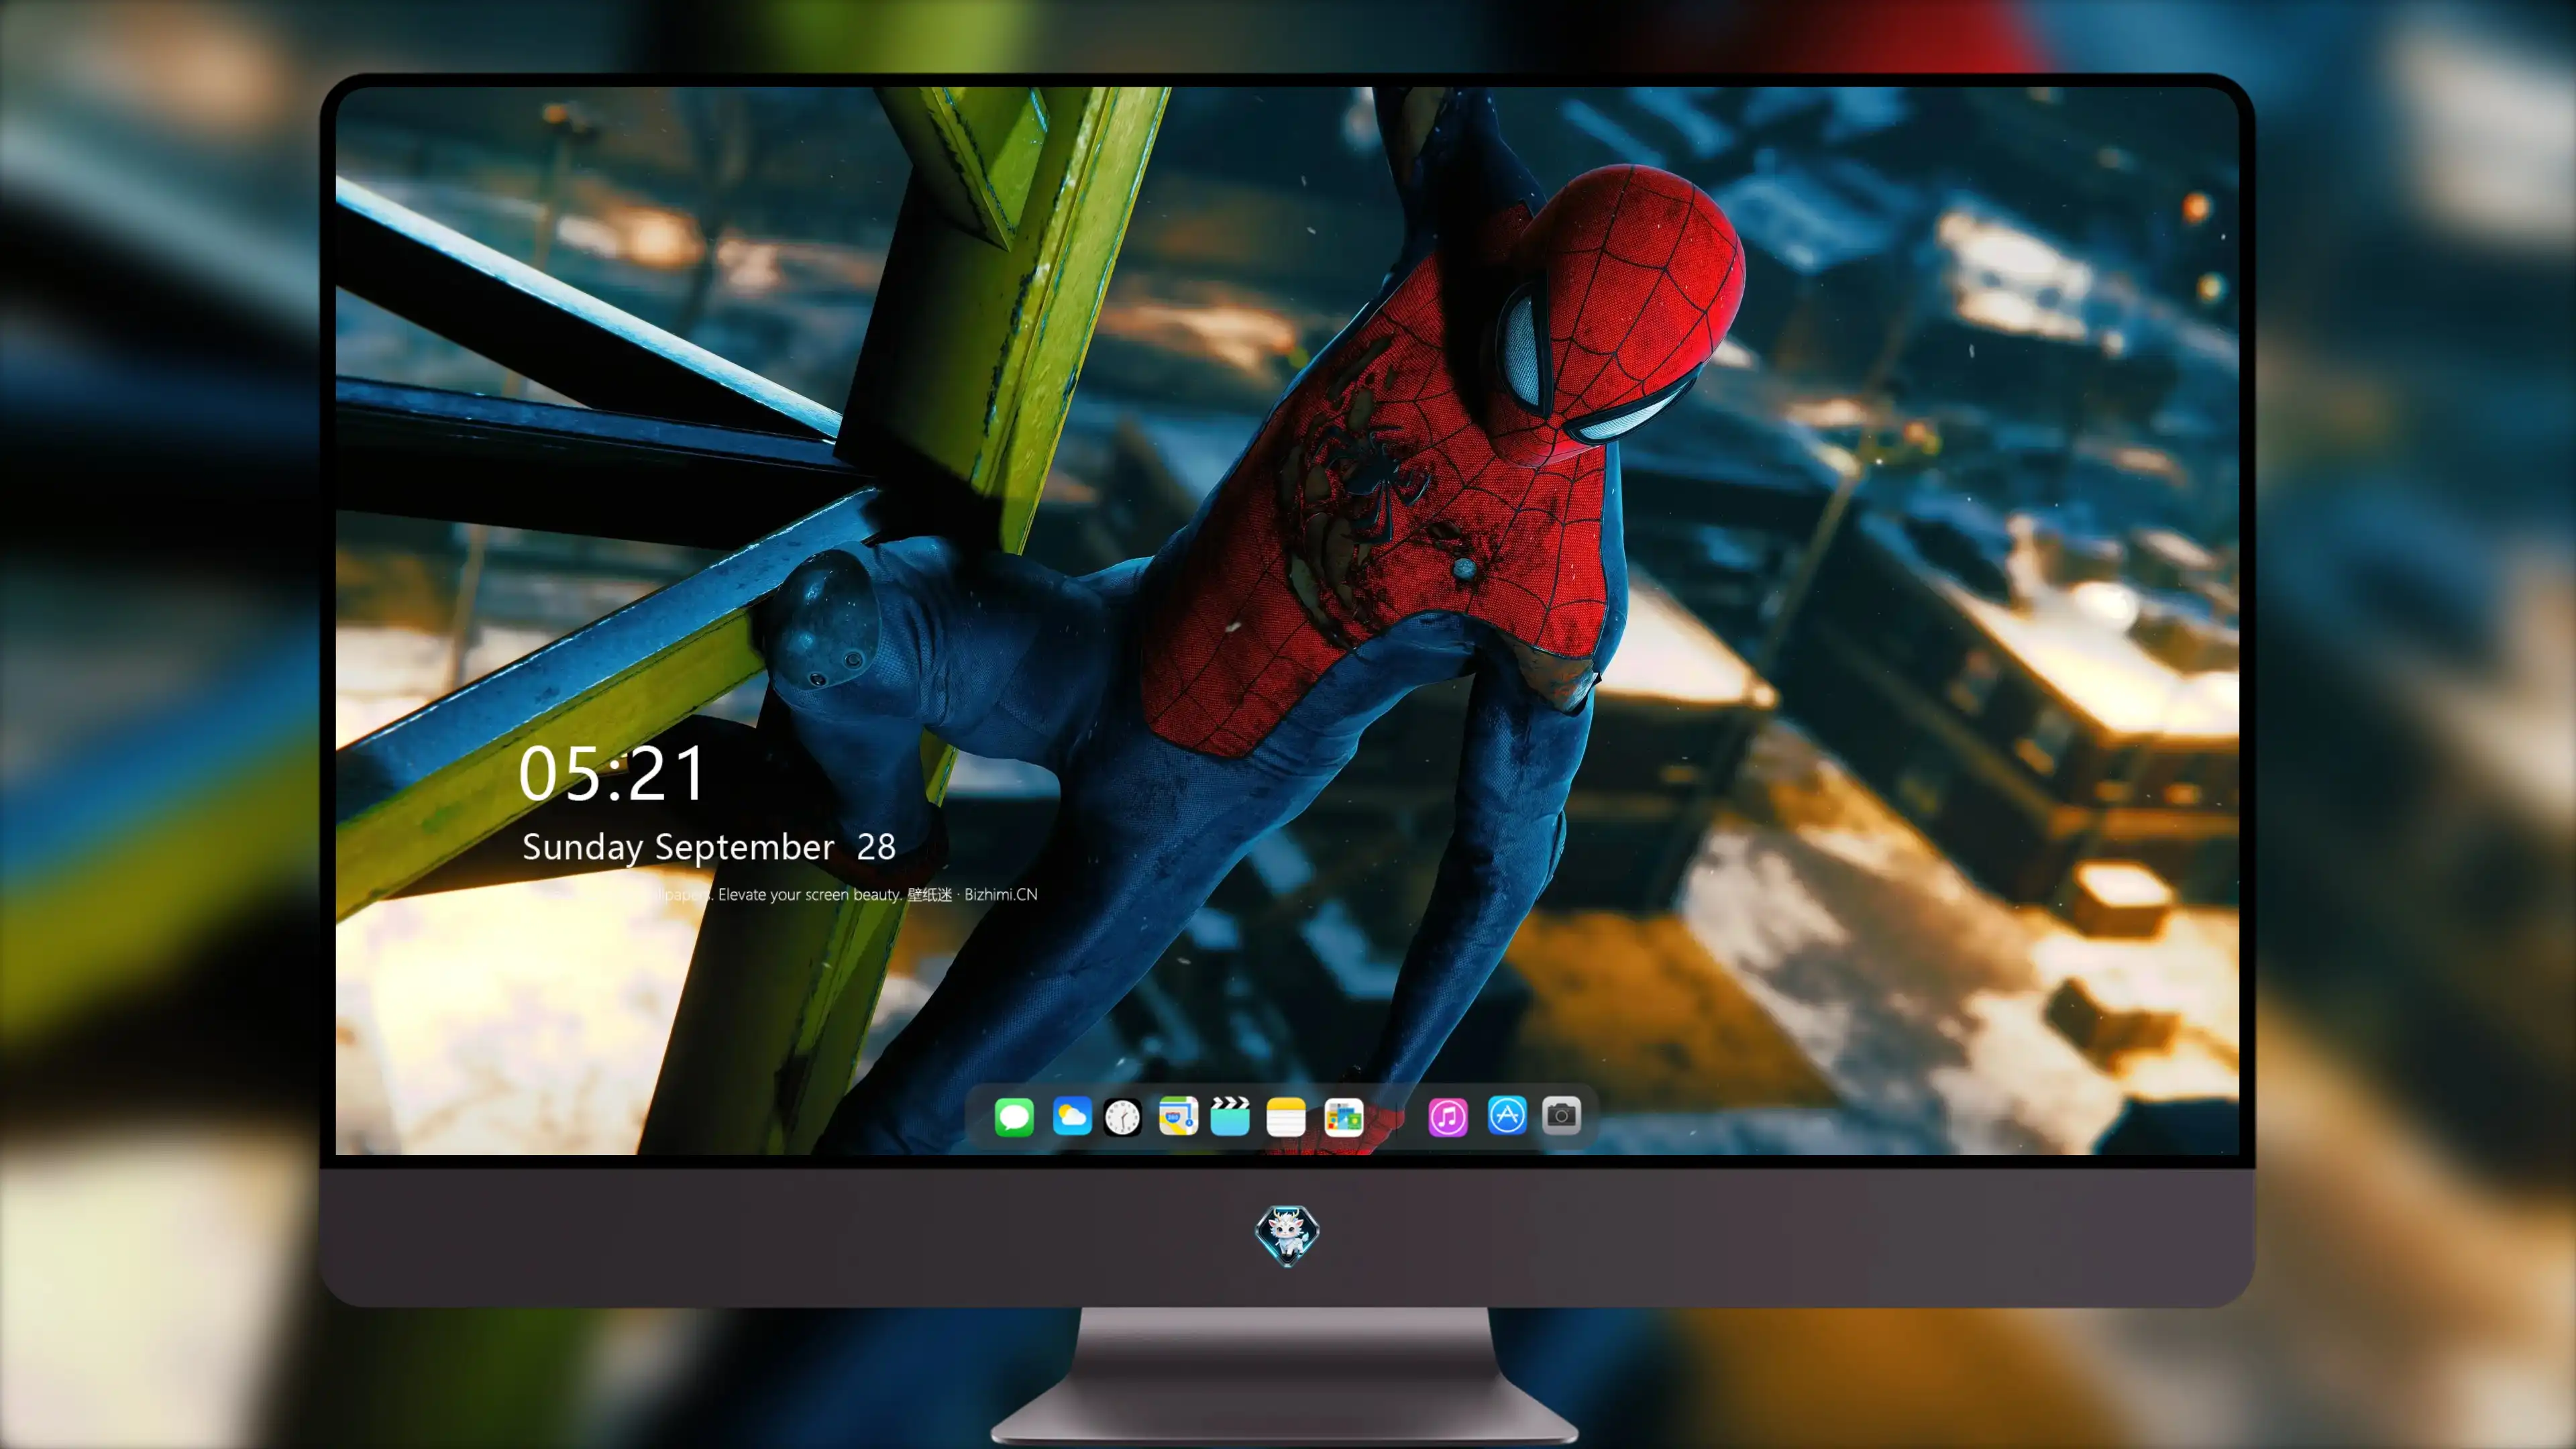
Task: Open the yellow Notes app
Action: 1286,1116
